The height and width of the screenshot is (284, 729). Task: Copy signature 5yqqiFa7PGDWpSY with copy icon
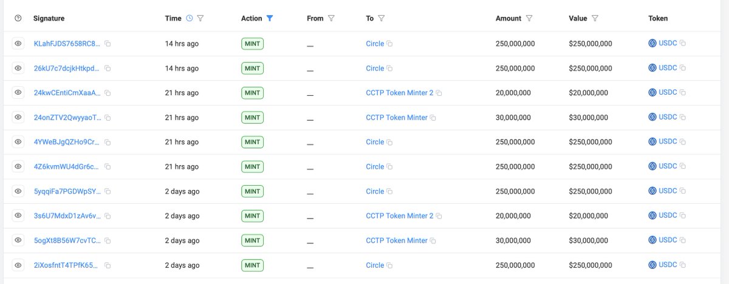click(x=108, y=191)
